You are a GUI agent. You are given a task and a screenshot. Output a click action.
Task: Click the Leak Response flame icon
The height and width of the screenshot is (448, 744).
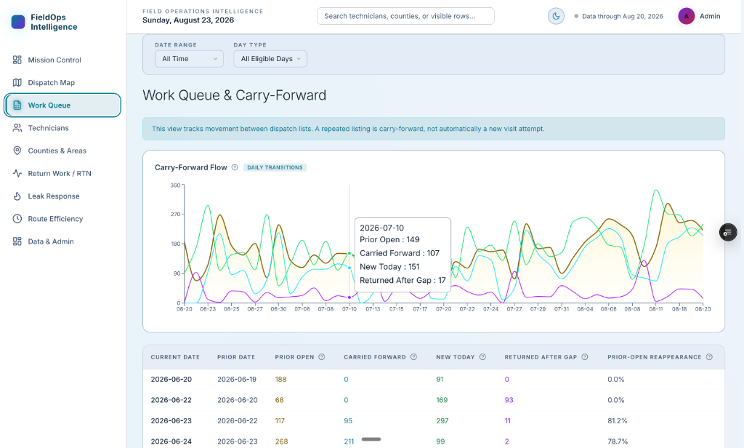tap(17, 196)
